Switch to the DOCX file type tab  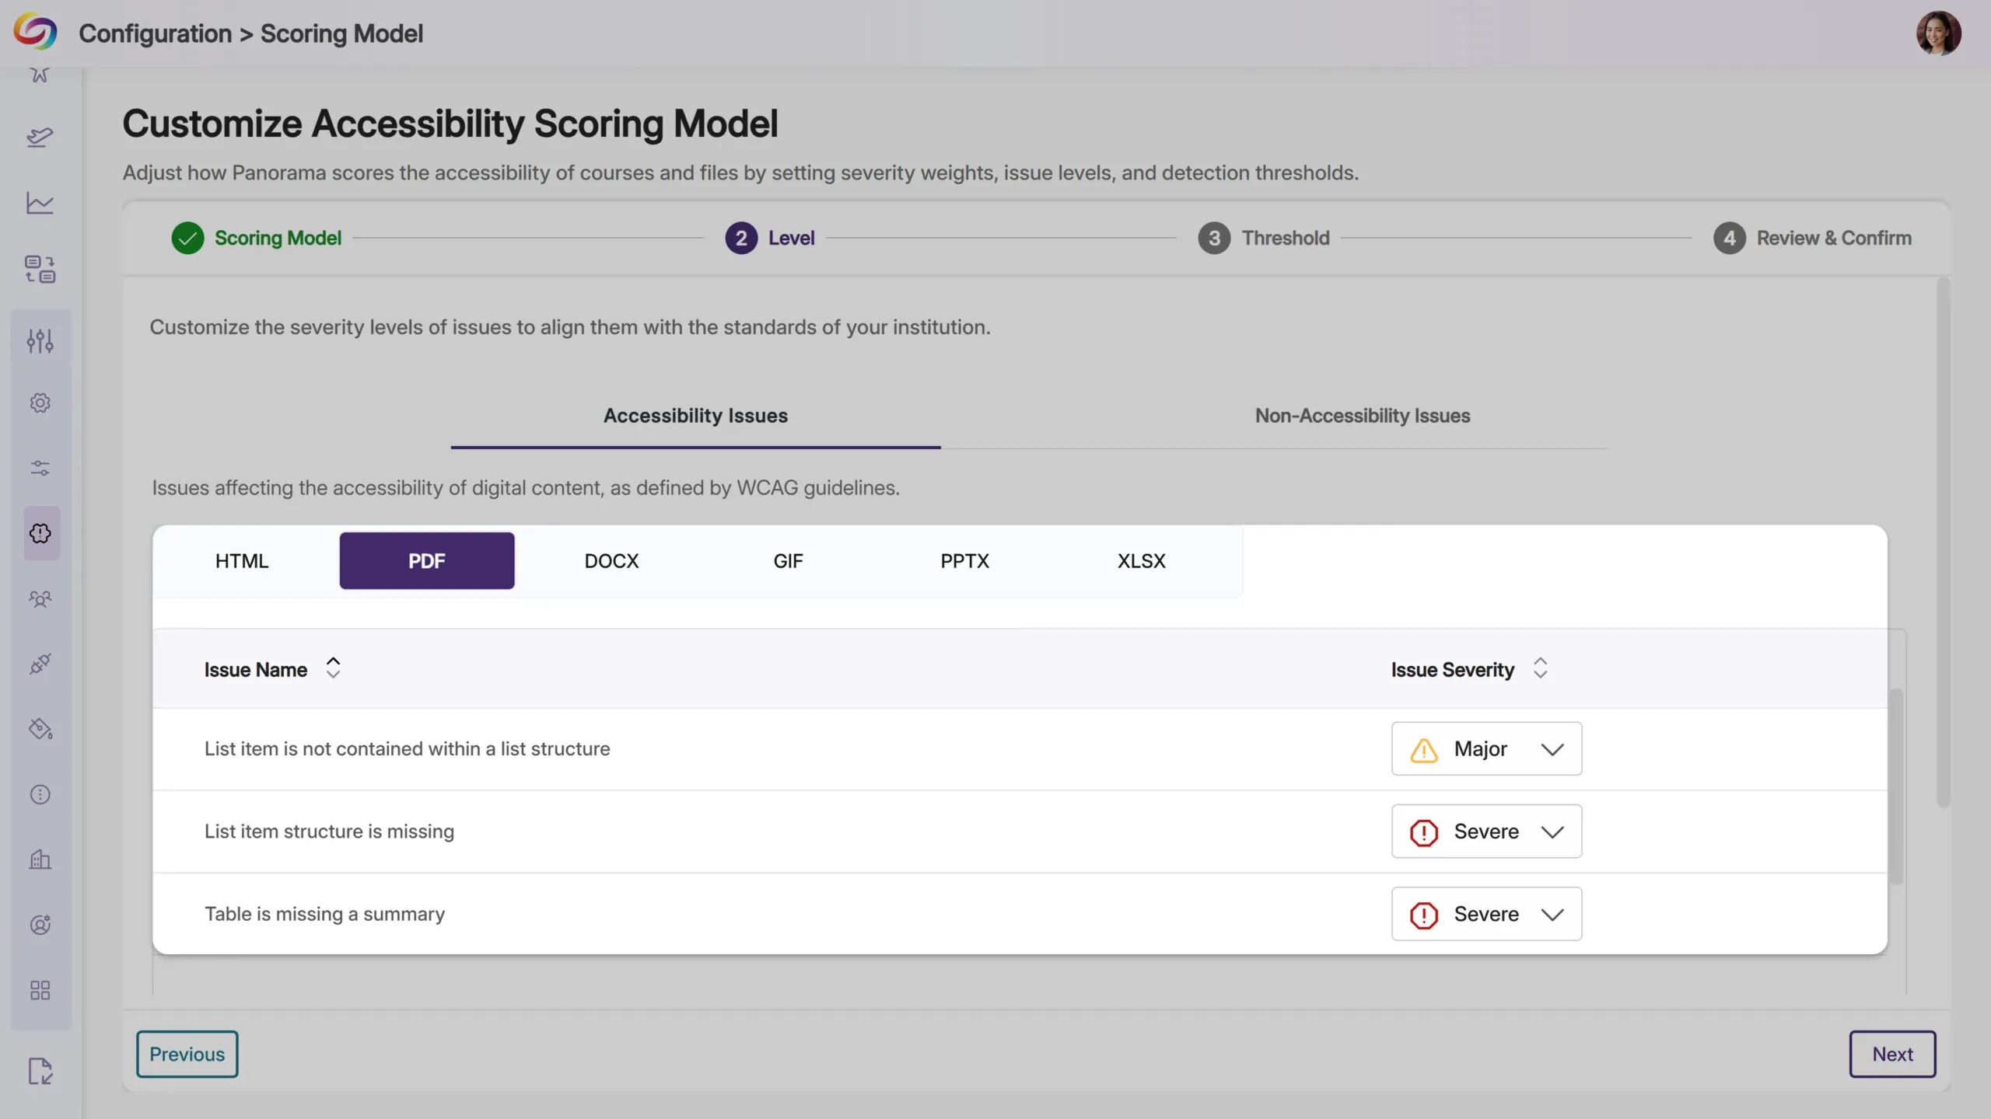click(611, 560)
